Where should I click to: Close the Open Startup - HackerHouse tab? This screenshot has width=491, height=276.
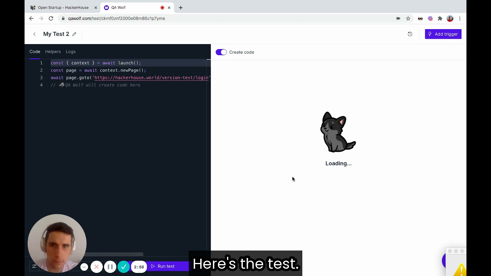tap(96, 8)
